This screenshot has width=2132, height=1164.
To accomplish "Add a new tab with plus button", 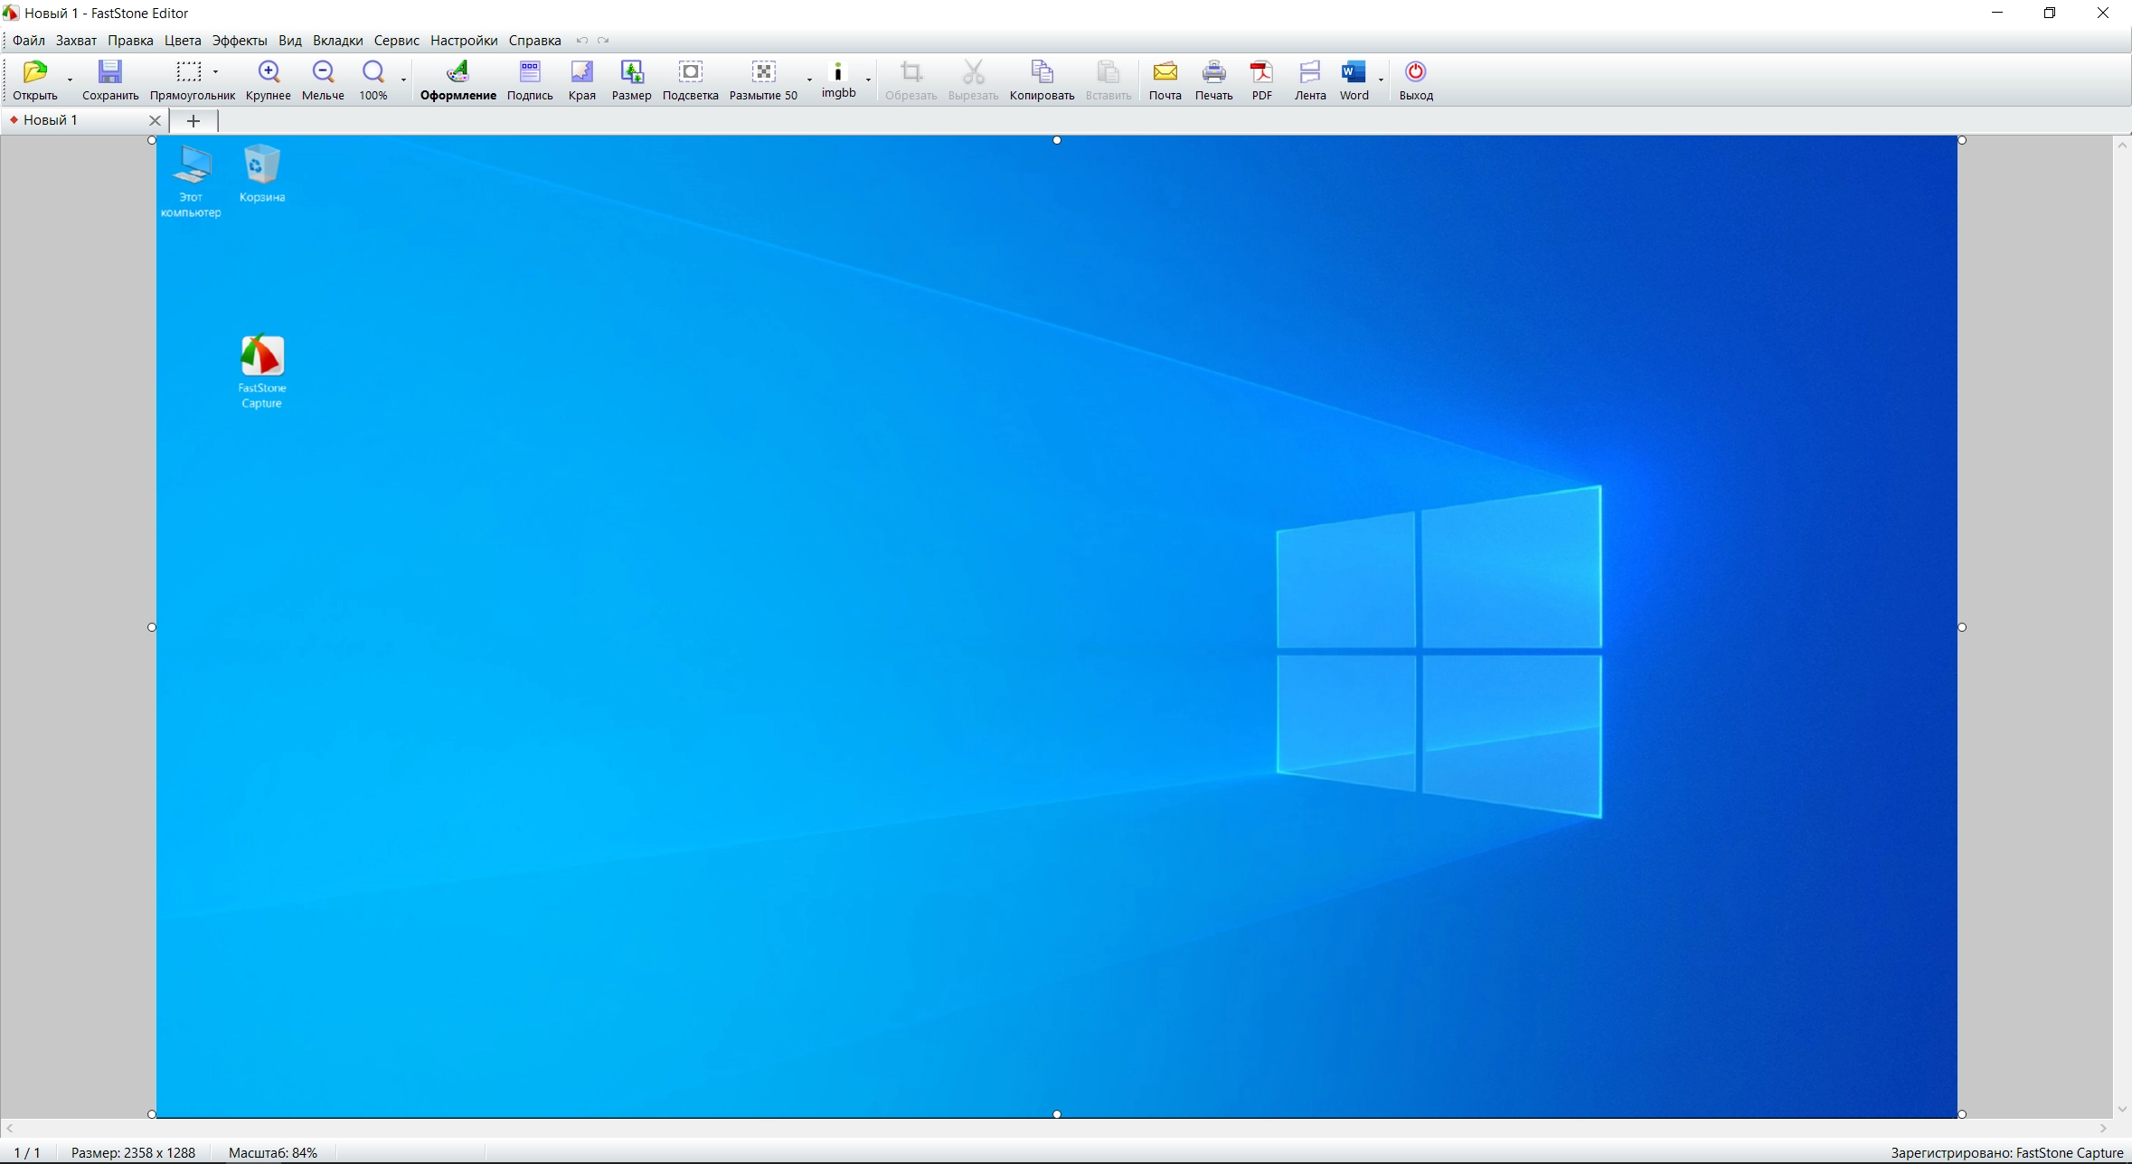I will (193, 120).
